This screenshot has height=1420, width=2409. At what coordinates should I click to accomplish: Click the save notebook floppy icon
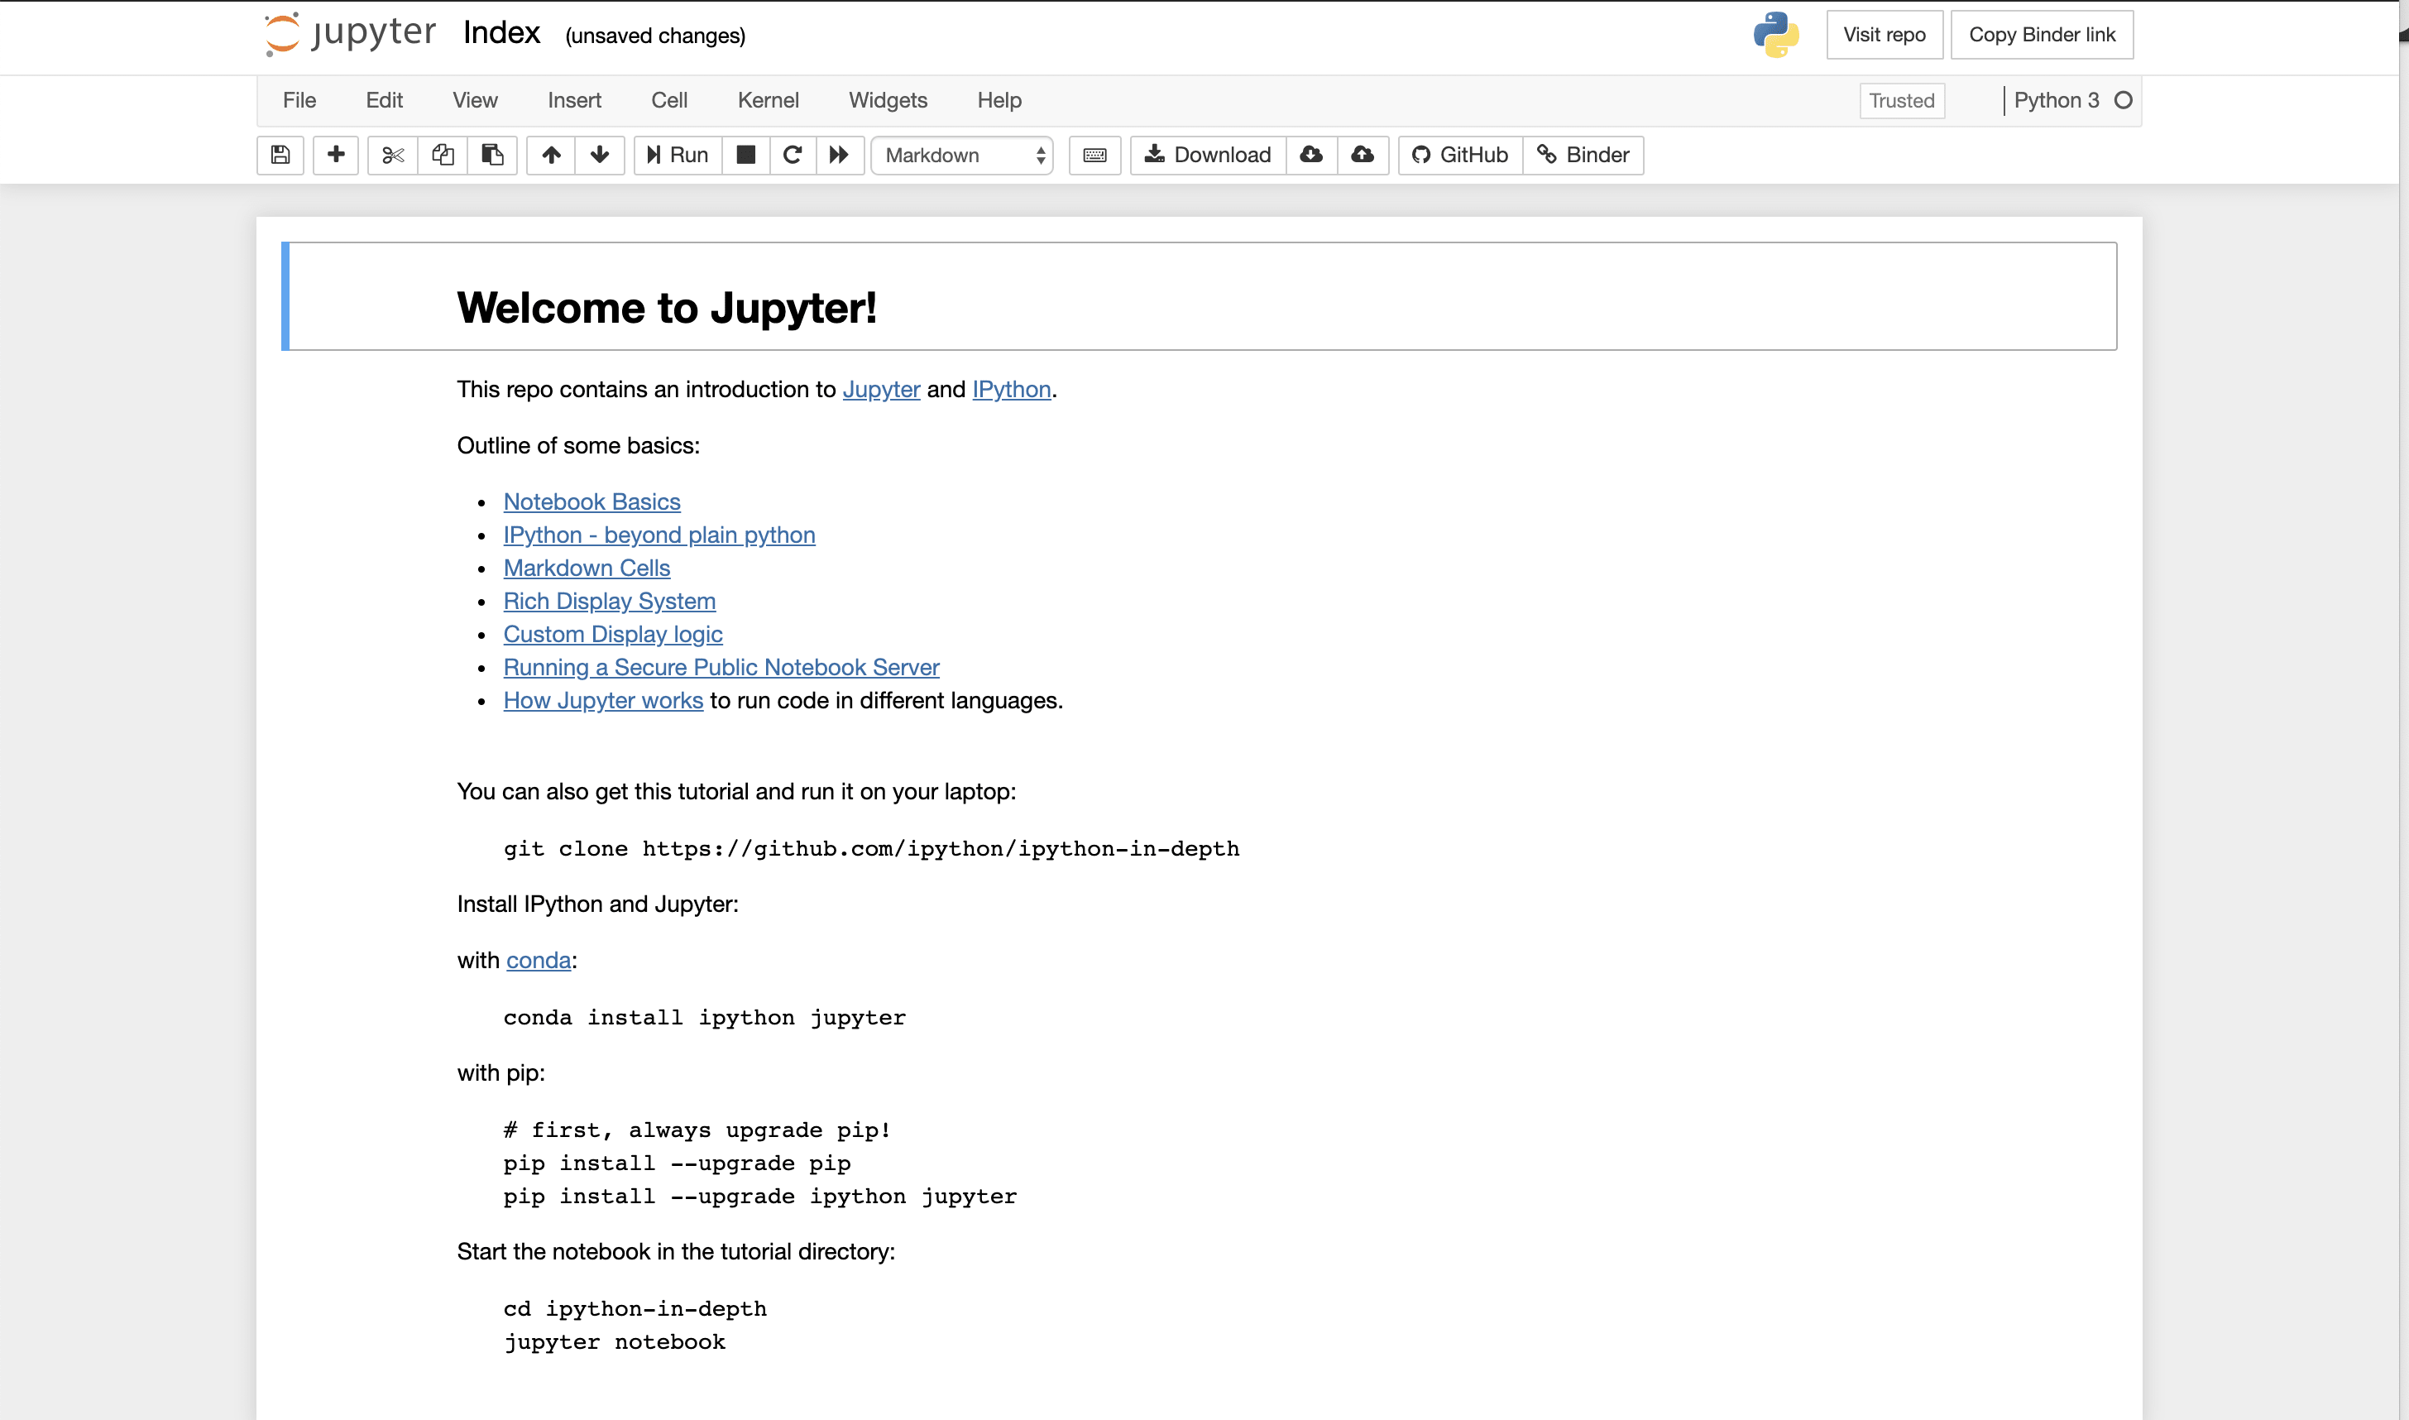pos(280,155)
